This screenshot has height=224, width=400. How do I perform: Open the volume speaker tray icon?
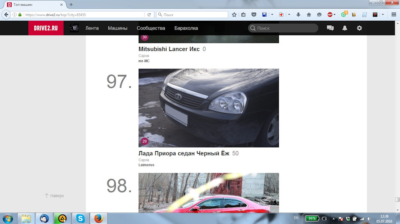(x=369, y=219)
